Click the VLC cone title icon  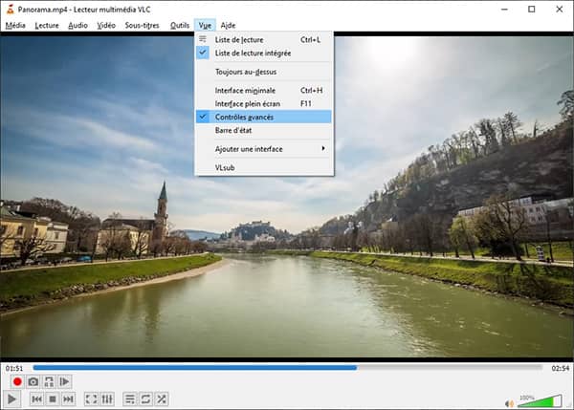point(11,10)
